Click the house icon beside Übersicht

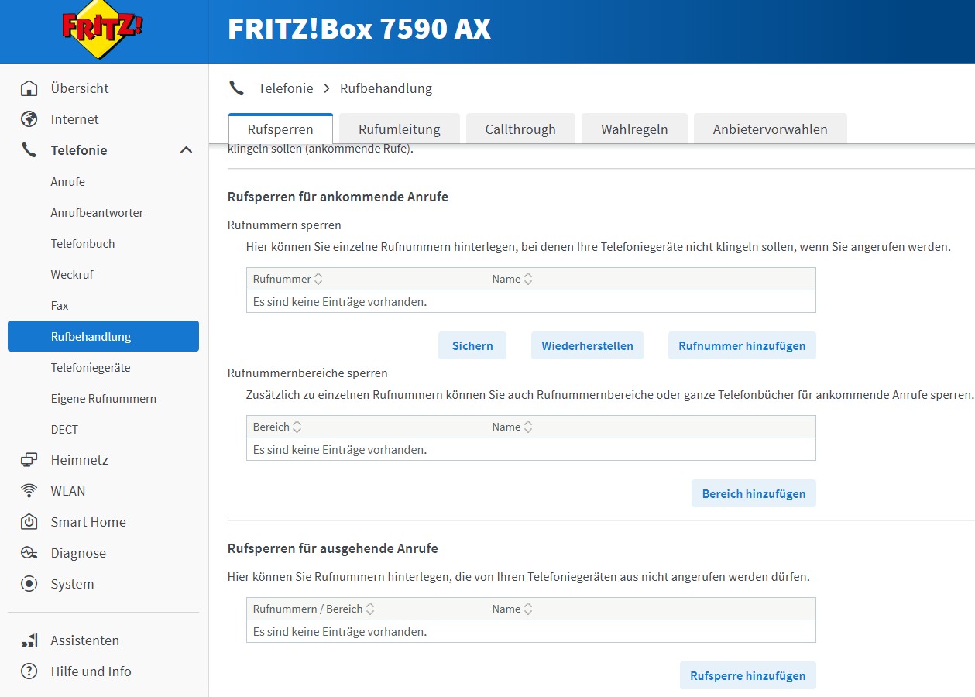pos(29,88)
